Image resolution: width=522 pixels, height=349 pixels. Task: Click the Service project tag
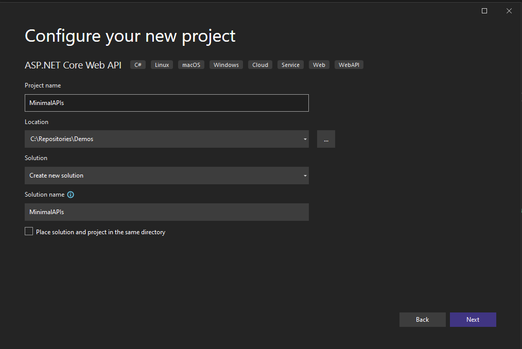tap(290, 64)
